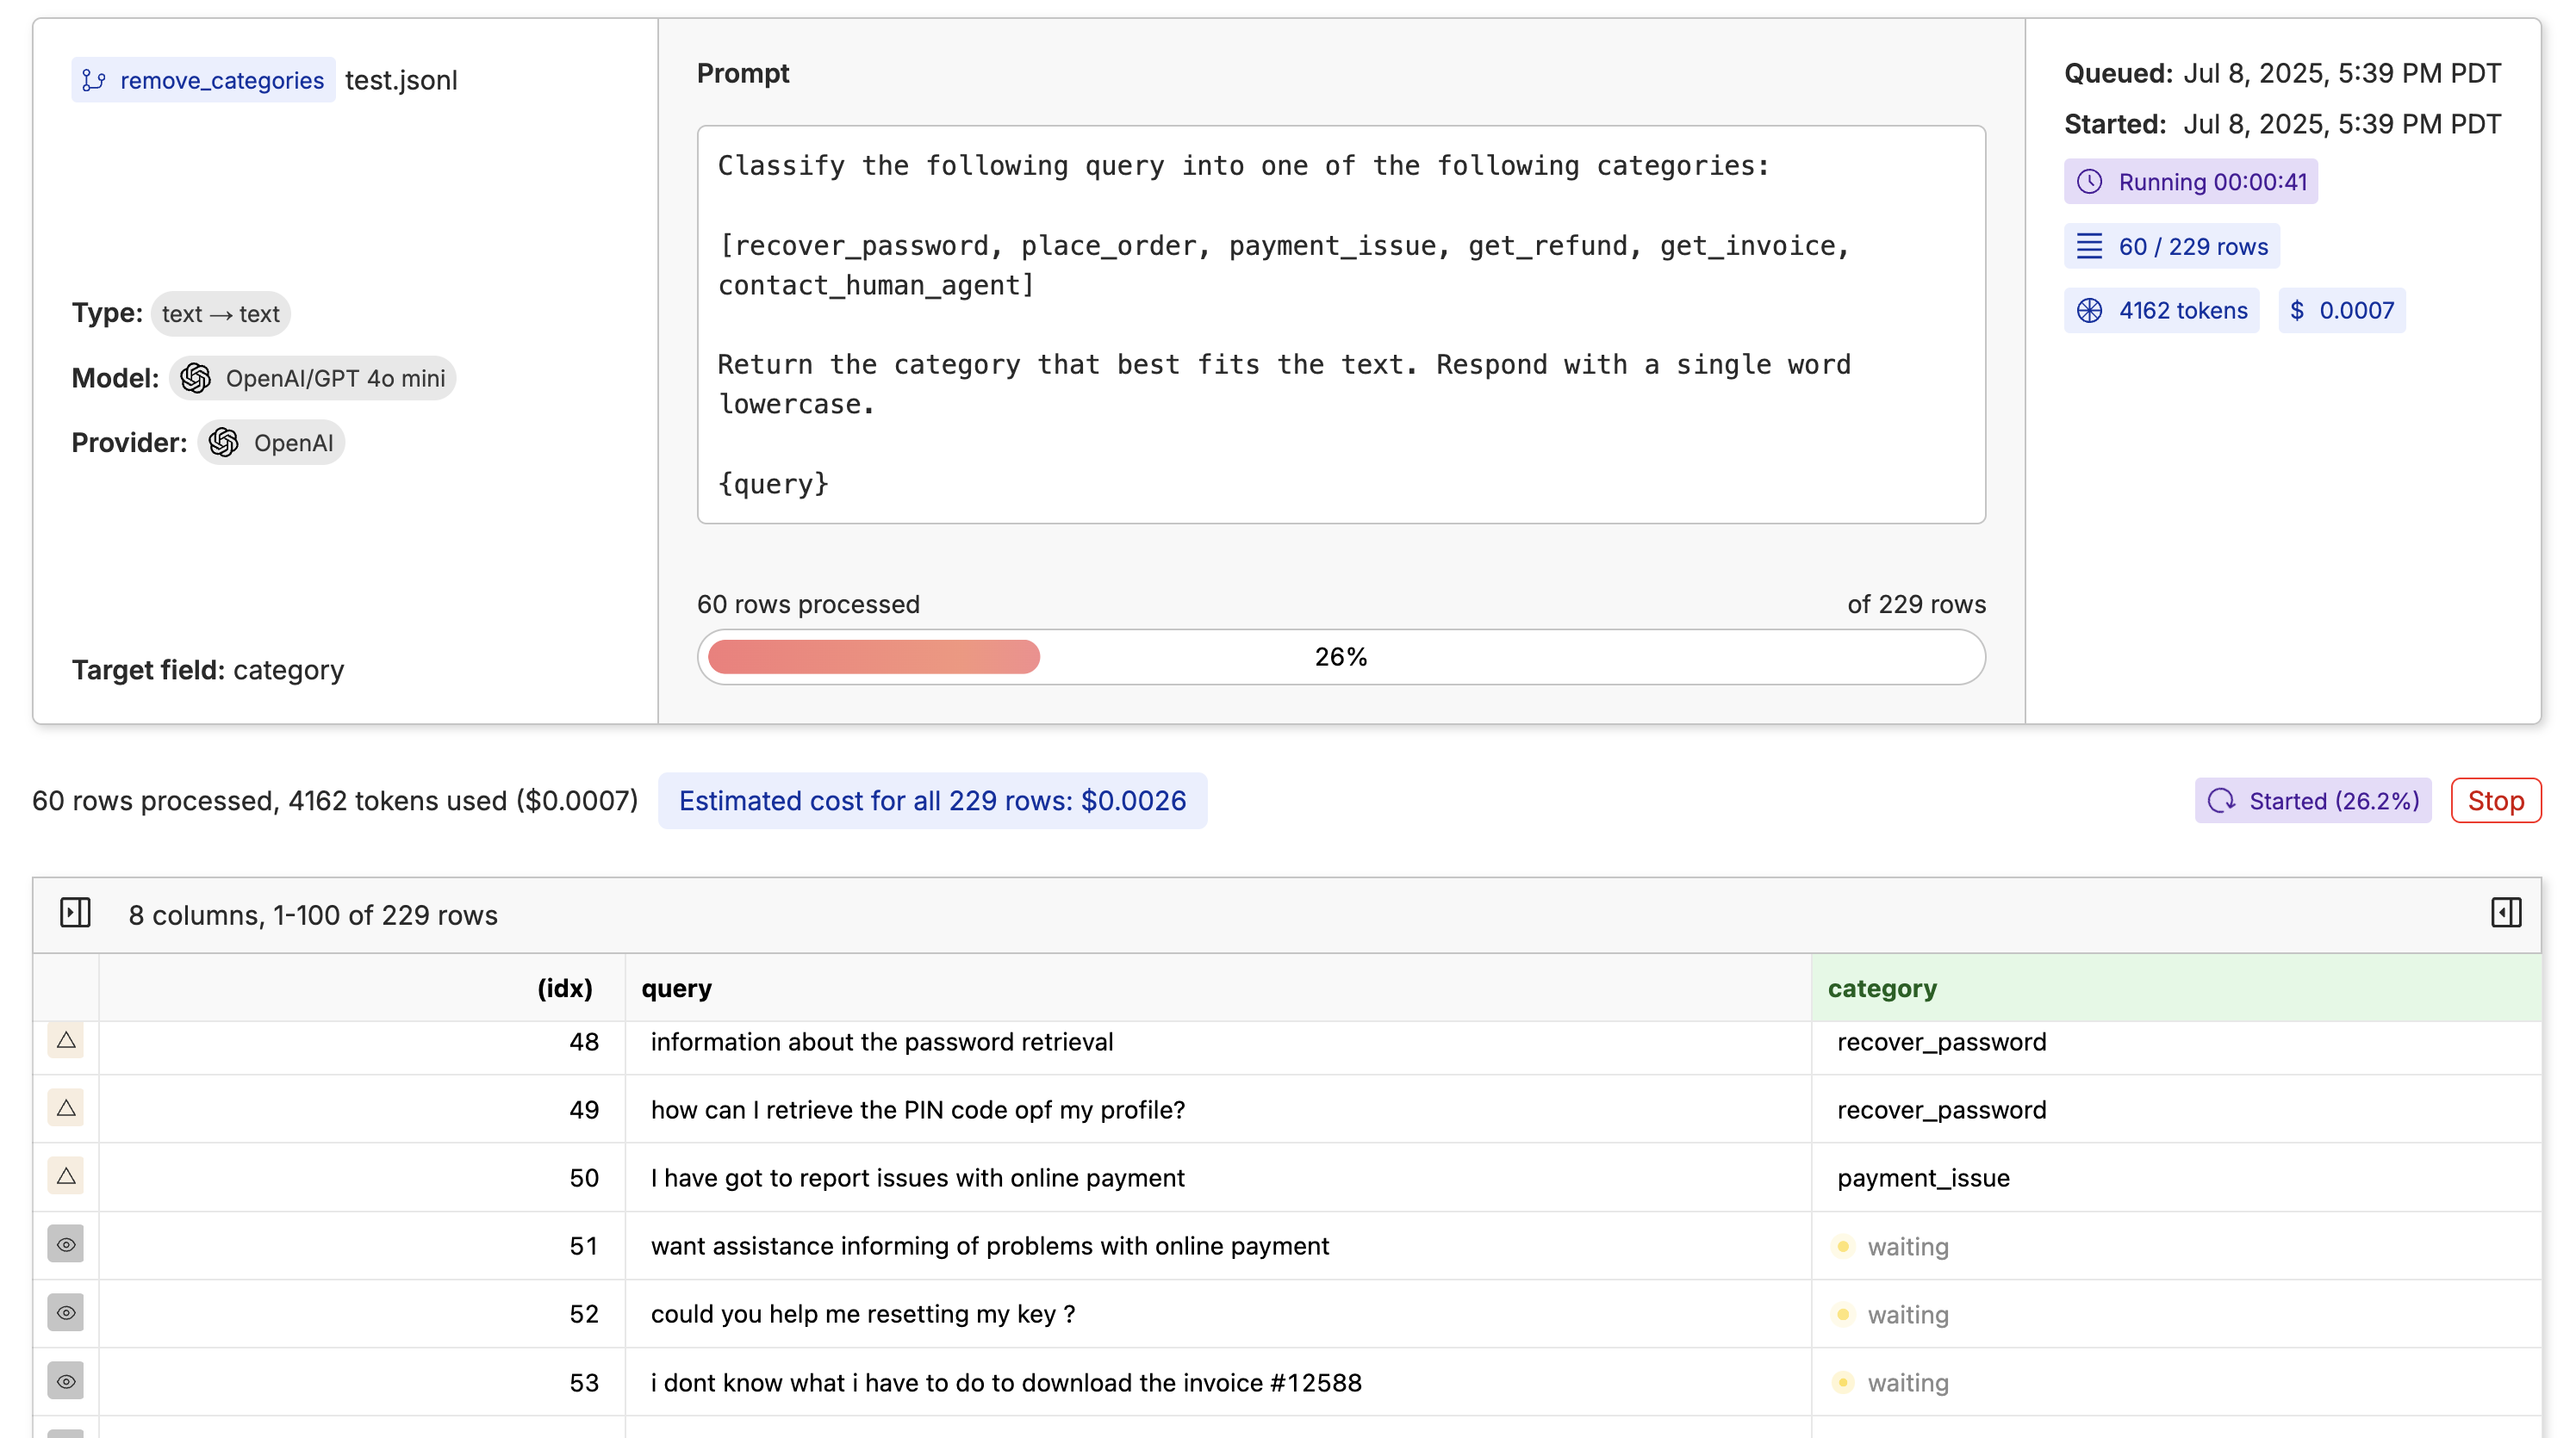Image resolution: width=2576 pixels, height=1438 pixels.
Task: Click the OpenAI logo in the Model badge
Action: [196, 378]
